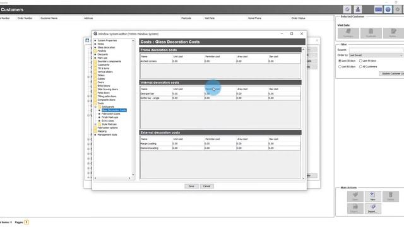
Task: Select Mark ups in the tree
Action: click(x=102, y=58)
